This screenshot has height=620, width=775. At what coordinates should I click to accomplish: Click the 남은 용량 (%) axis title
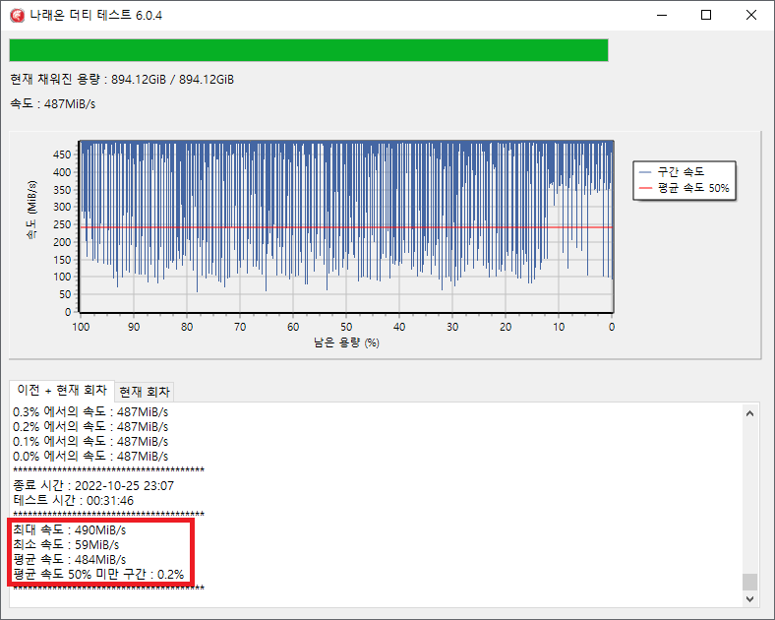click(x=346, y=342)
